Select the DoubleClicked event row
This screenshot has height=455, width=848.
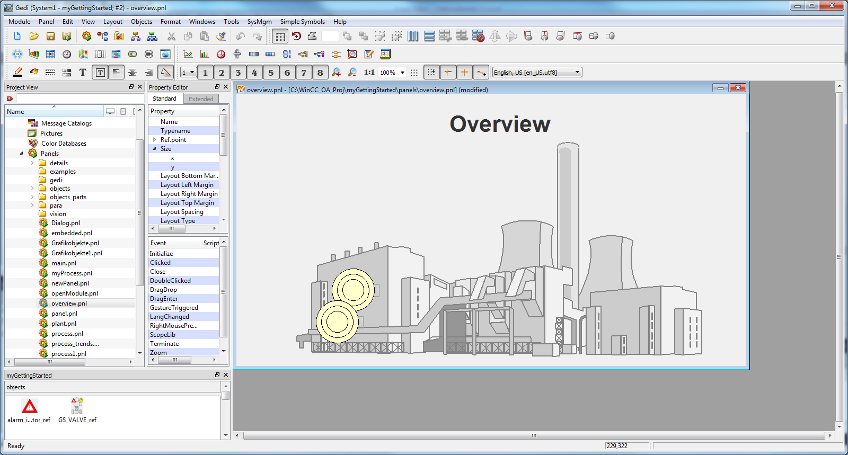[x=170, y=281]
